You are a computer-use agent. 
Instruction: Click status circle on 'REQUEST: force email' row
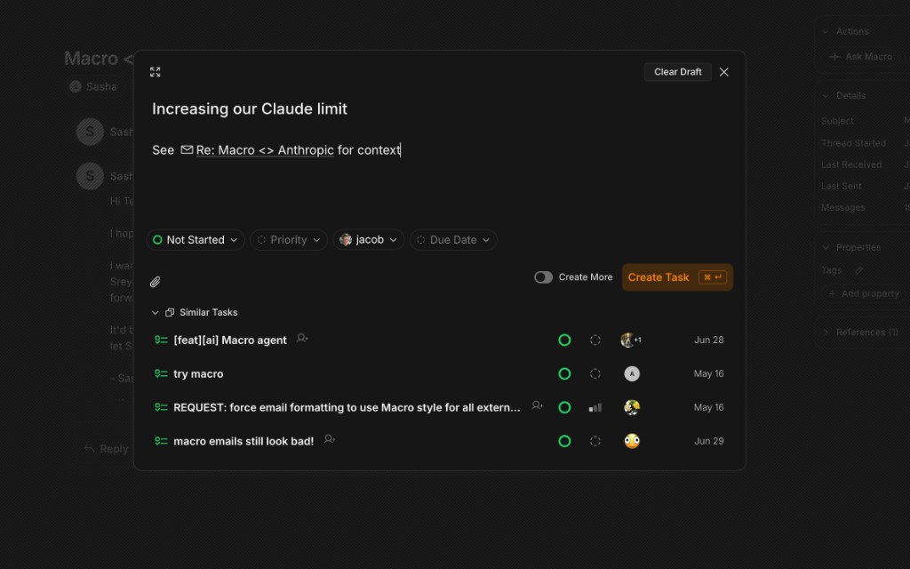[564, 407]
